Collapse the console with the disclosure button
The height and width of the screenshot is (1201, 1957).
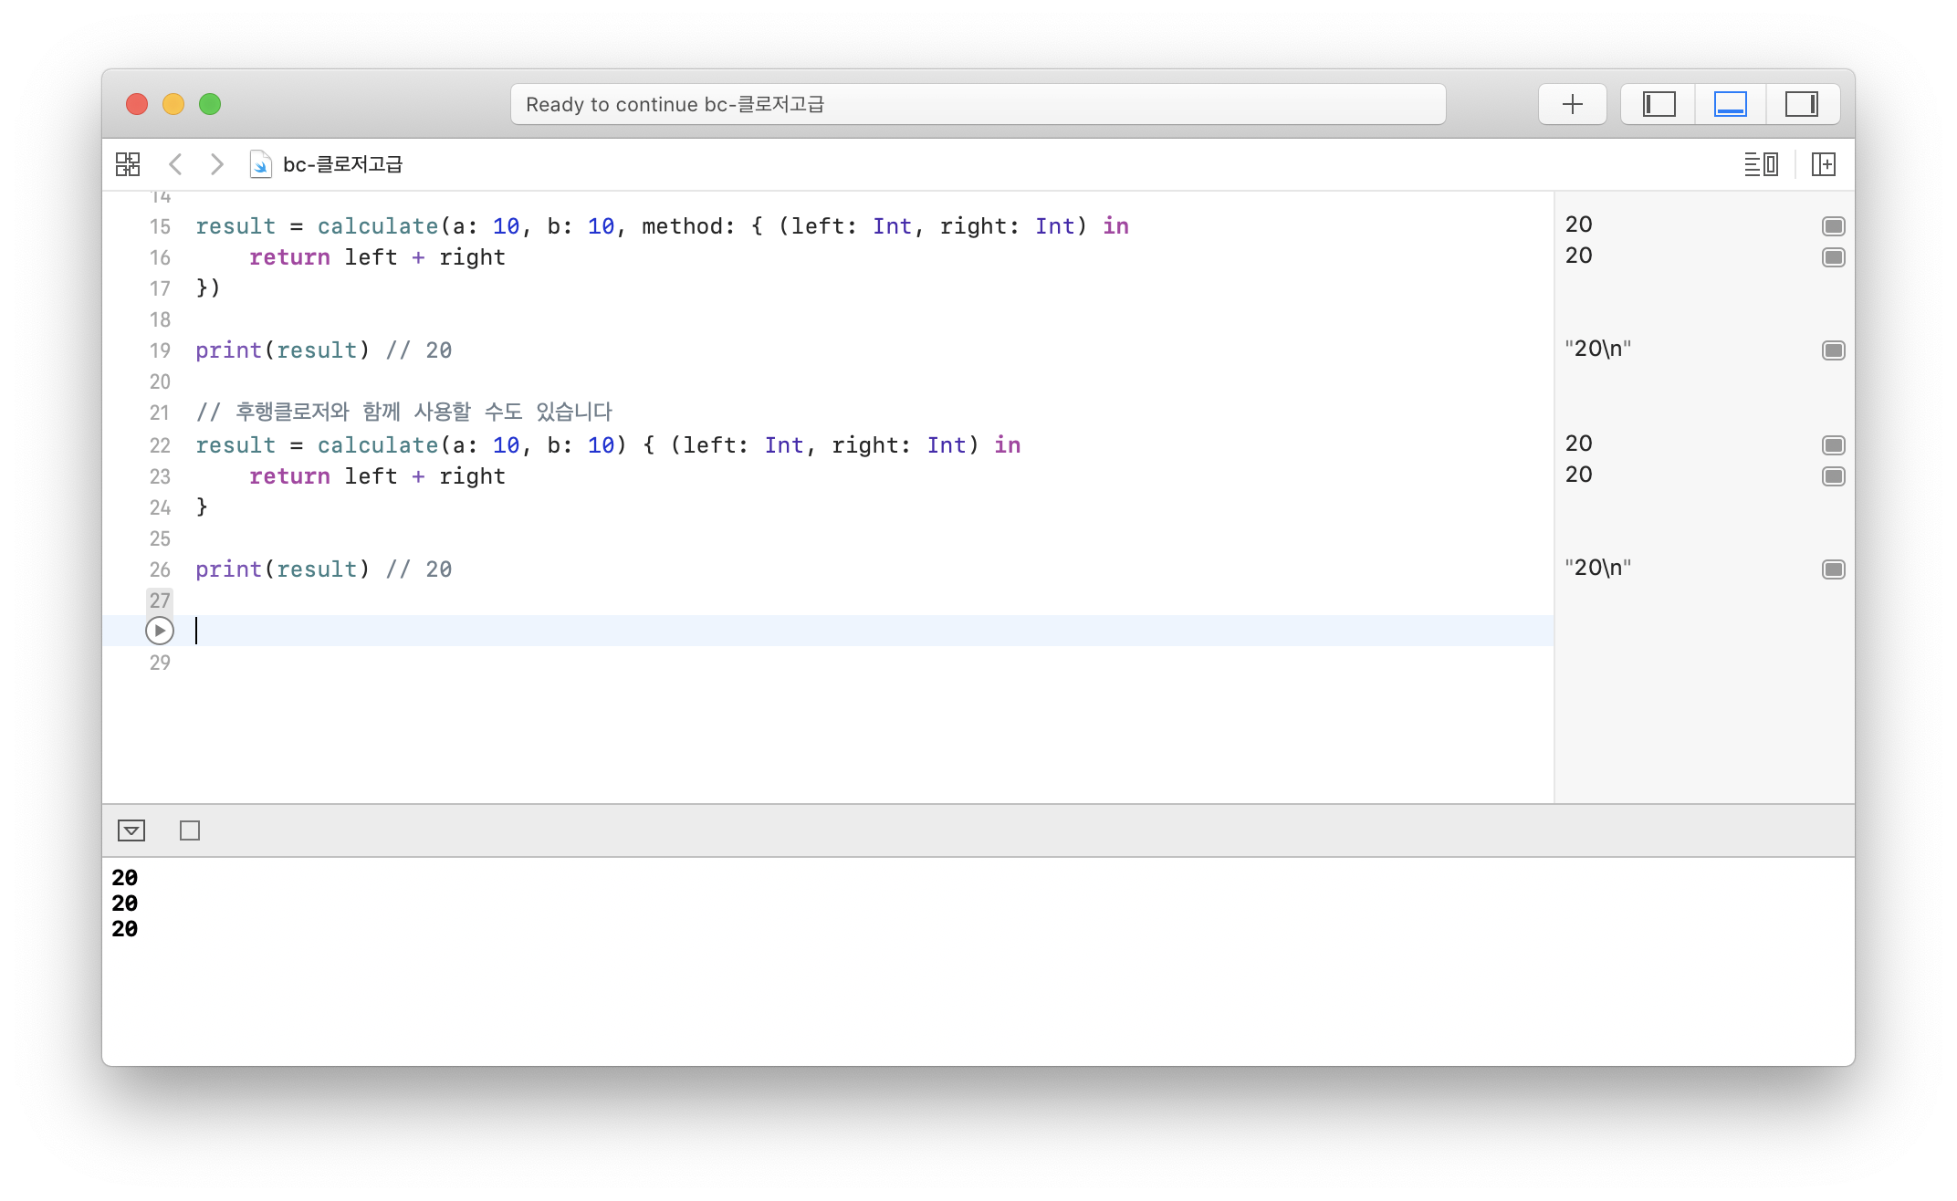pyautogui.click(x=131, y=830)
